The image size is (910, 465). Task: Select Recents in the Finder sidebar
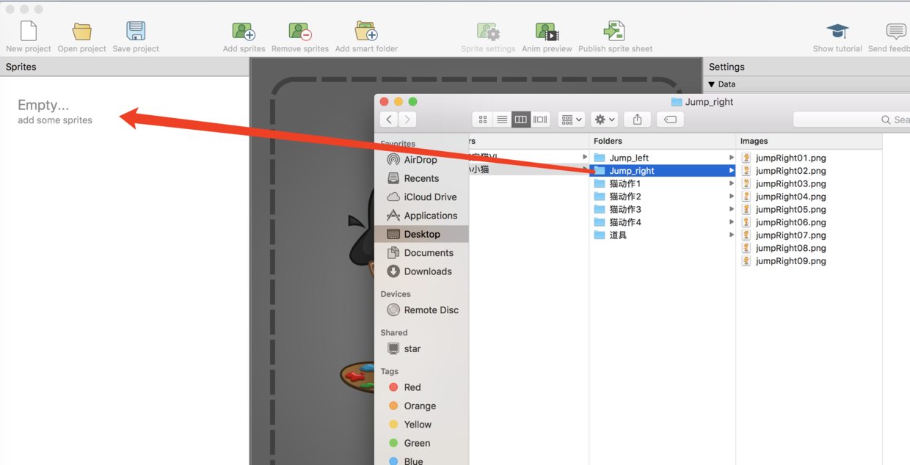point(421,178)
